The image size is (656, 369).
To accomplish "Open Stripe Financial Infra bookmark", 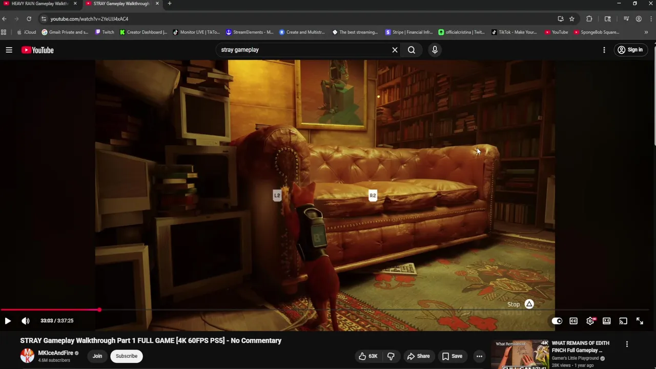I will point(409,32).
